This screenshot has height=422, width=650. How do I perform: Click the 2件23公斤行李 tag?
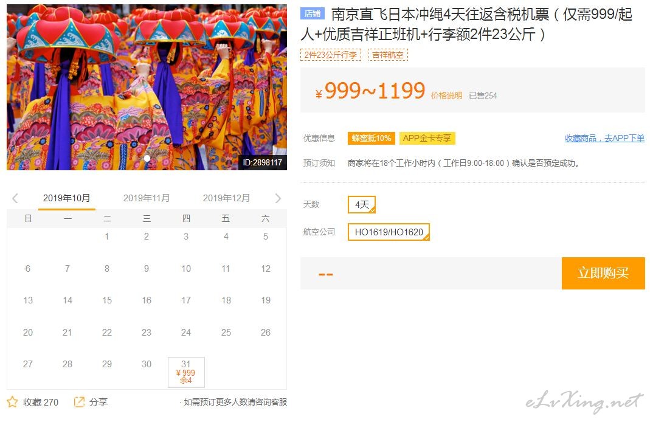coord(330,55)
